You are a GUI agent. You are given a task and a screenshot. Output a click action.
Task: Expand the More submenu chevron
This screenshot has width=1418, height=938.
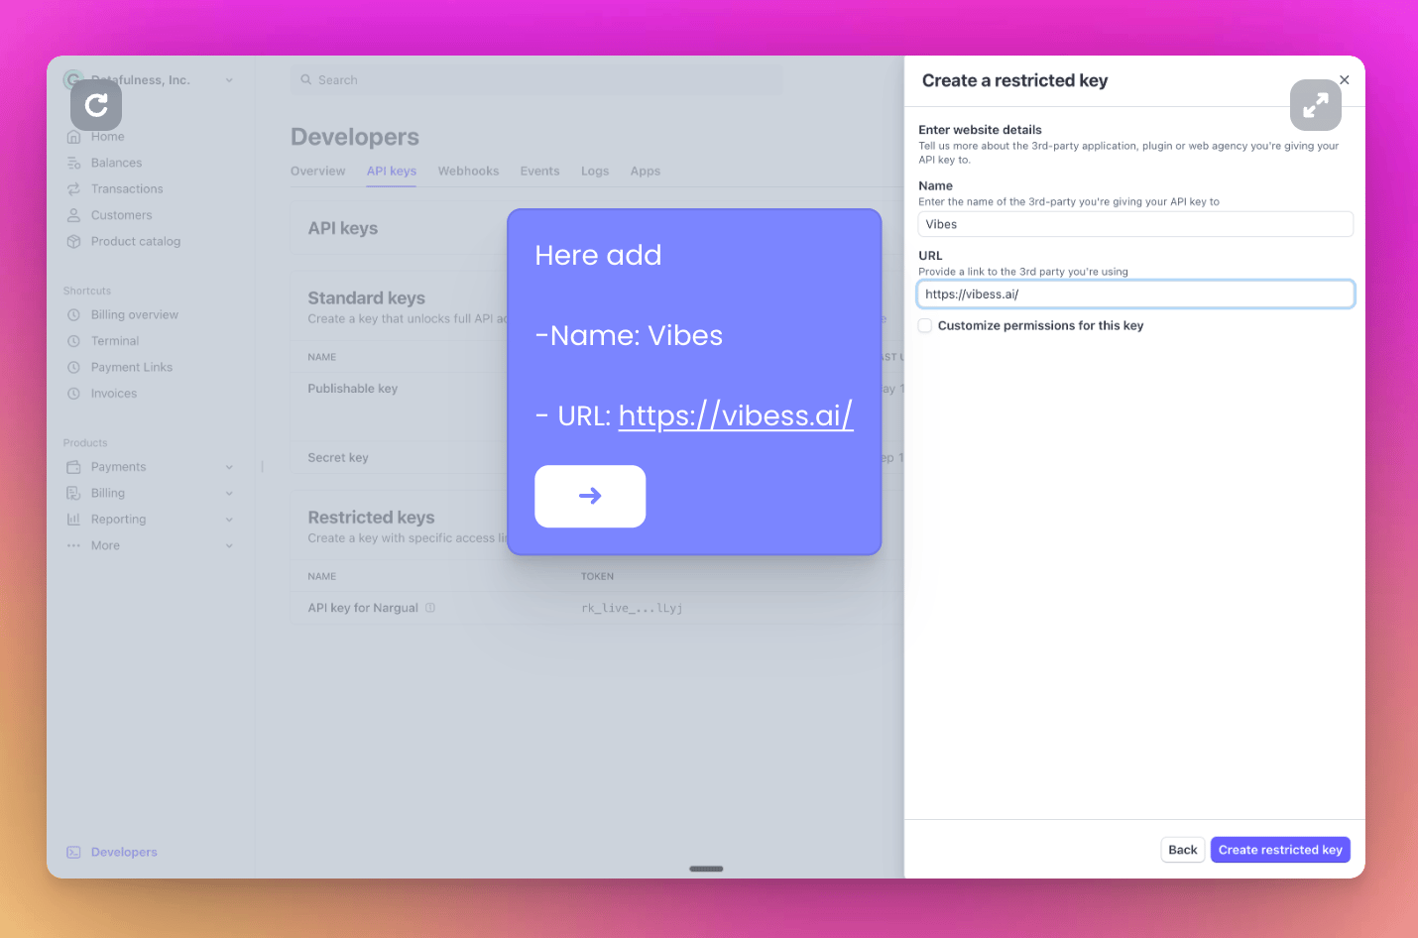tap(229, 545)
